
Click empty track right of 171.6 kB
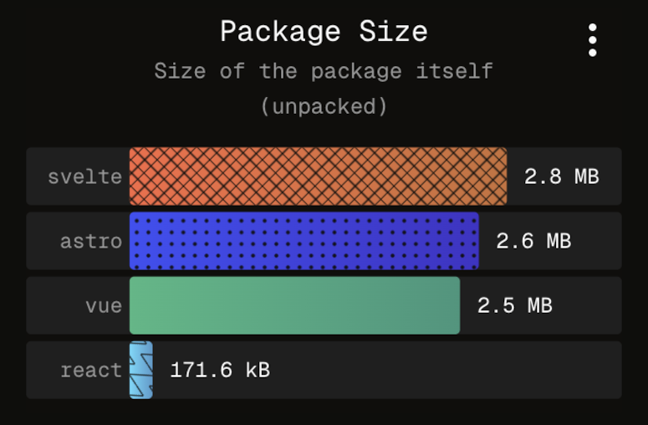(443, 370)
